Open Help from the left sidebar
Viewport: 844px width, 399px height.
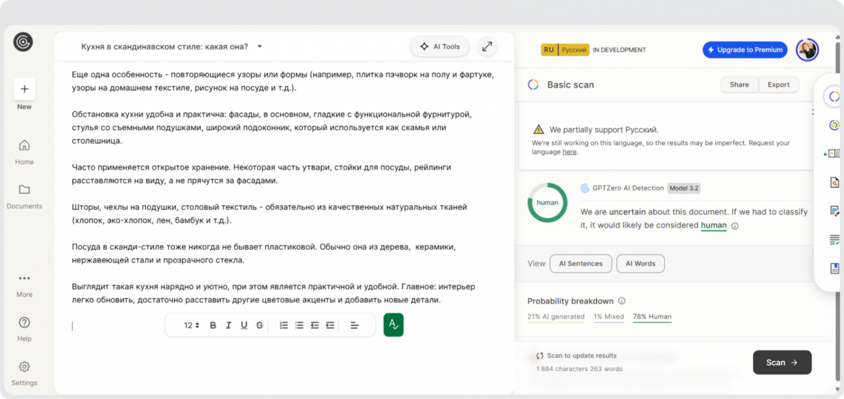[24, 329]
